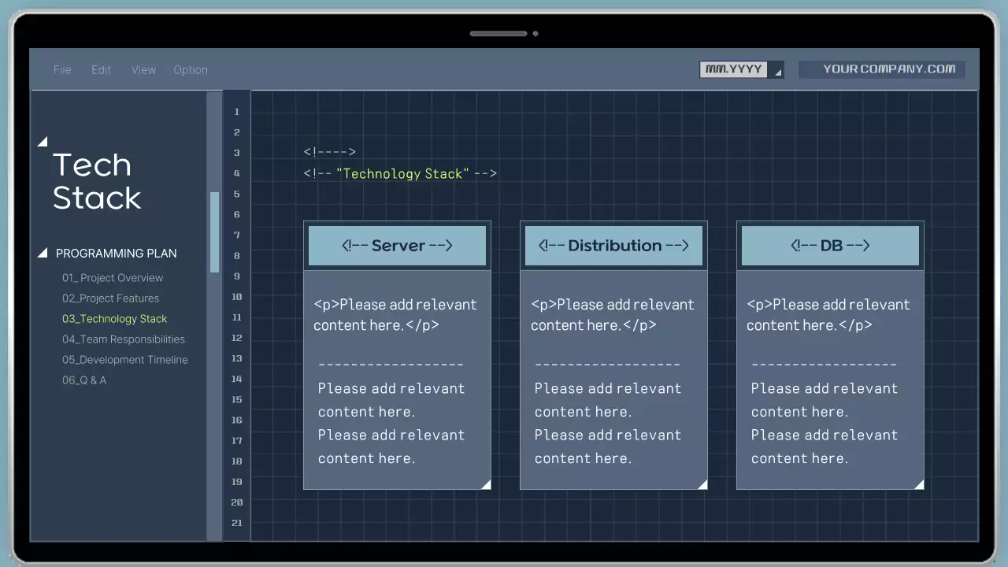Open the Edit menu

point(101,69)
